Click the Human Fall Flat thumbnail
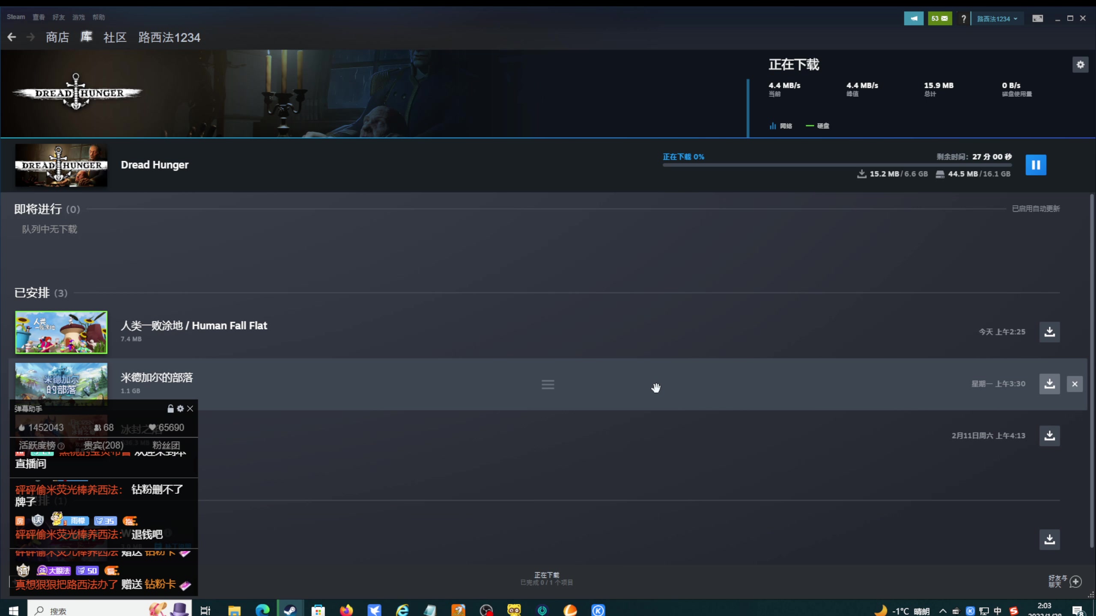The height and width of the screenshot is (616, 1096). pos(61,332)
